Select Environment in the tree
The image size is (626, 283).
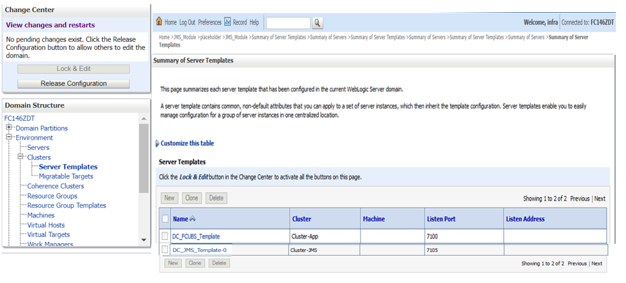[x=34, y=138]
